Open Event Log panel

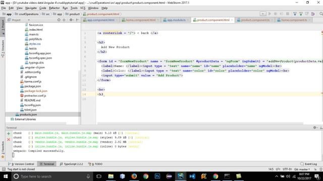tap(308, 164)
